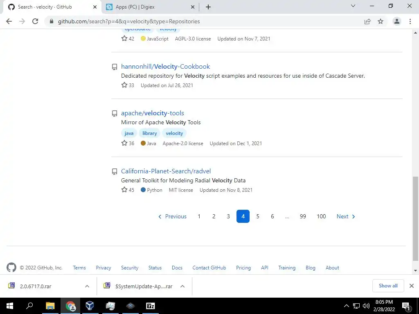Go to Next results page
Screen dimensions: 419x314
[x=346, y=216]
